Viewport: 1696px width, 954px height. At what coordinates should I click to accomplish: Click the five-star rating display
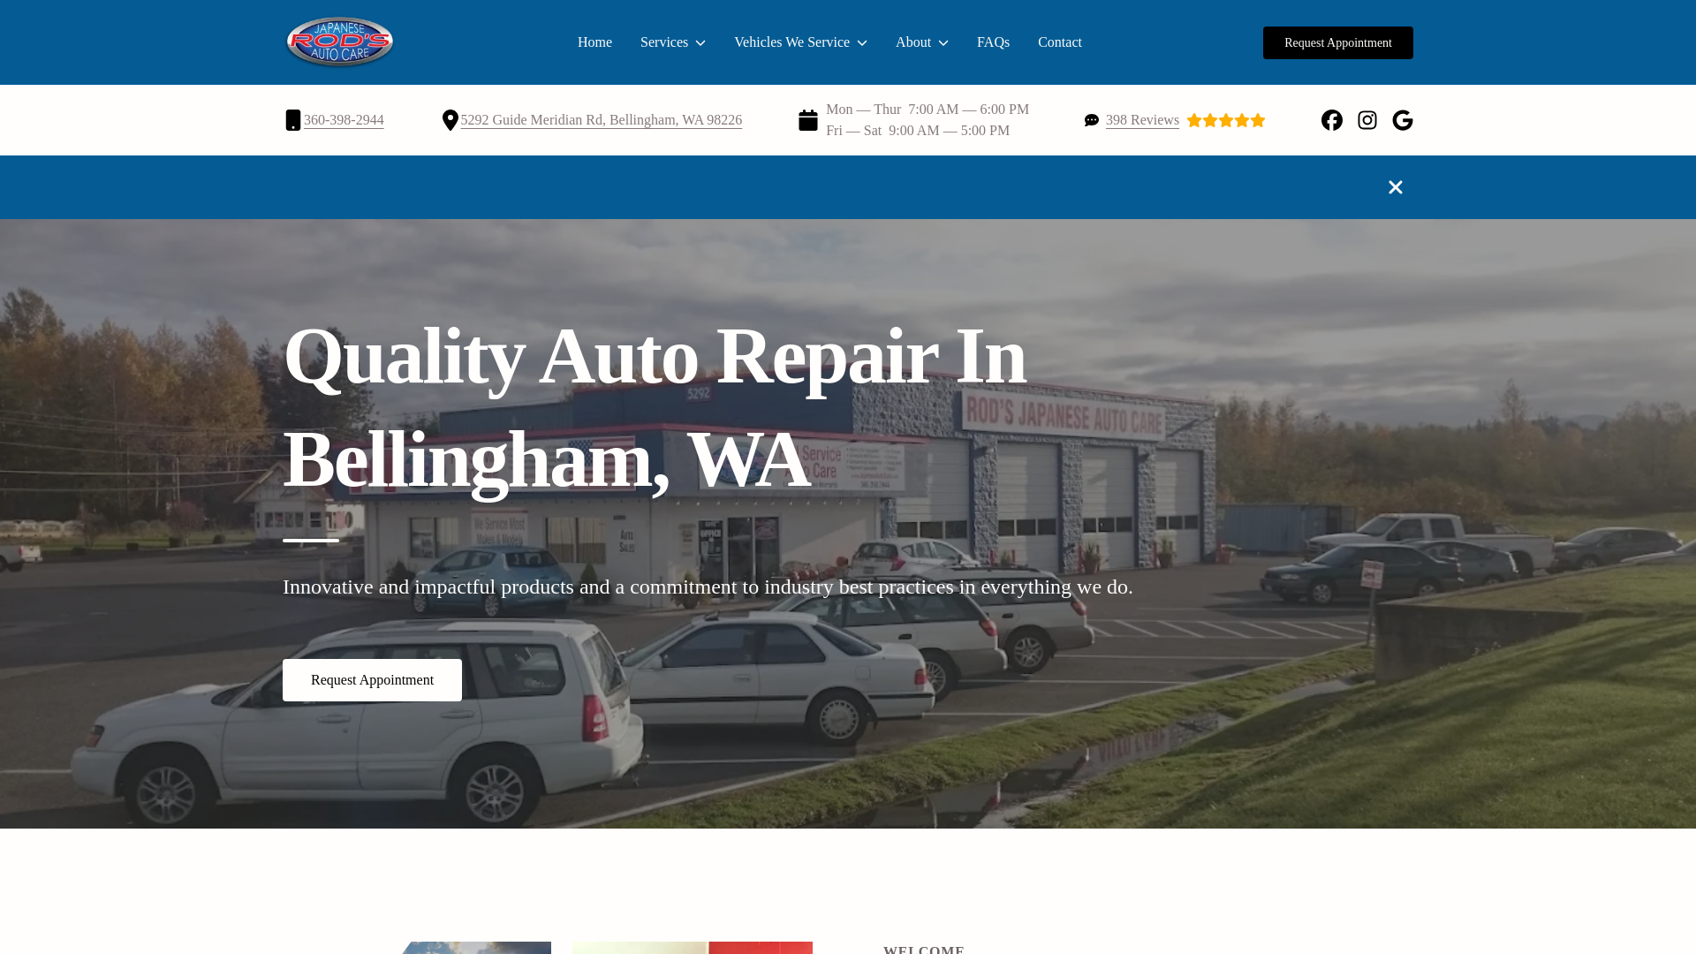click(x=1226, y=120)
